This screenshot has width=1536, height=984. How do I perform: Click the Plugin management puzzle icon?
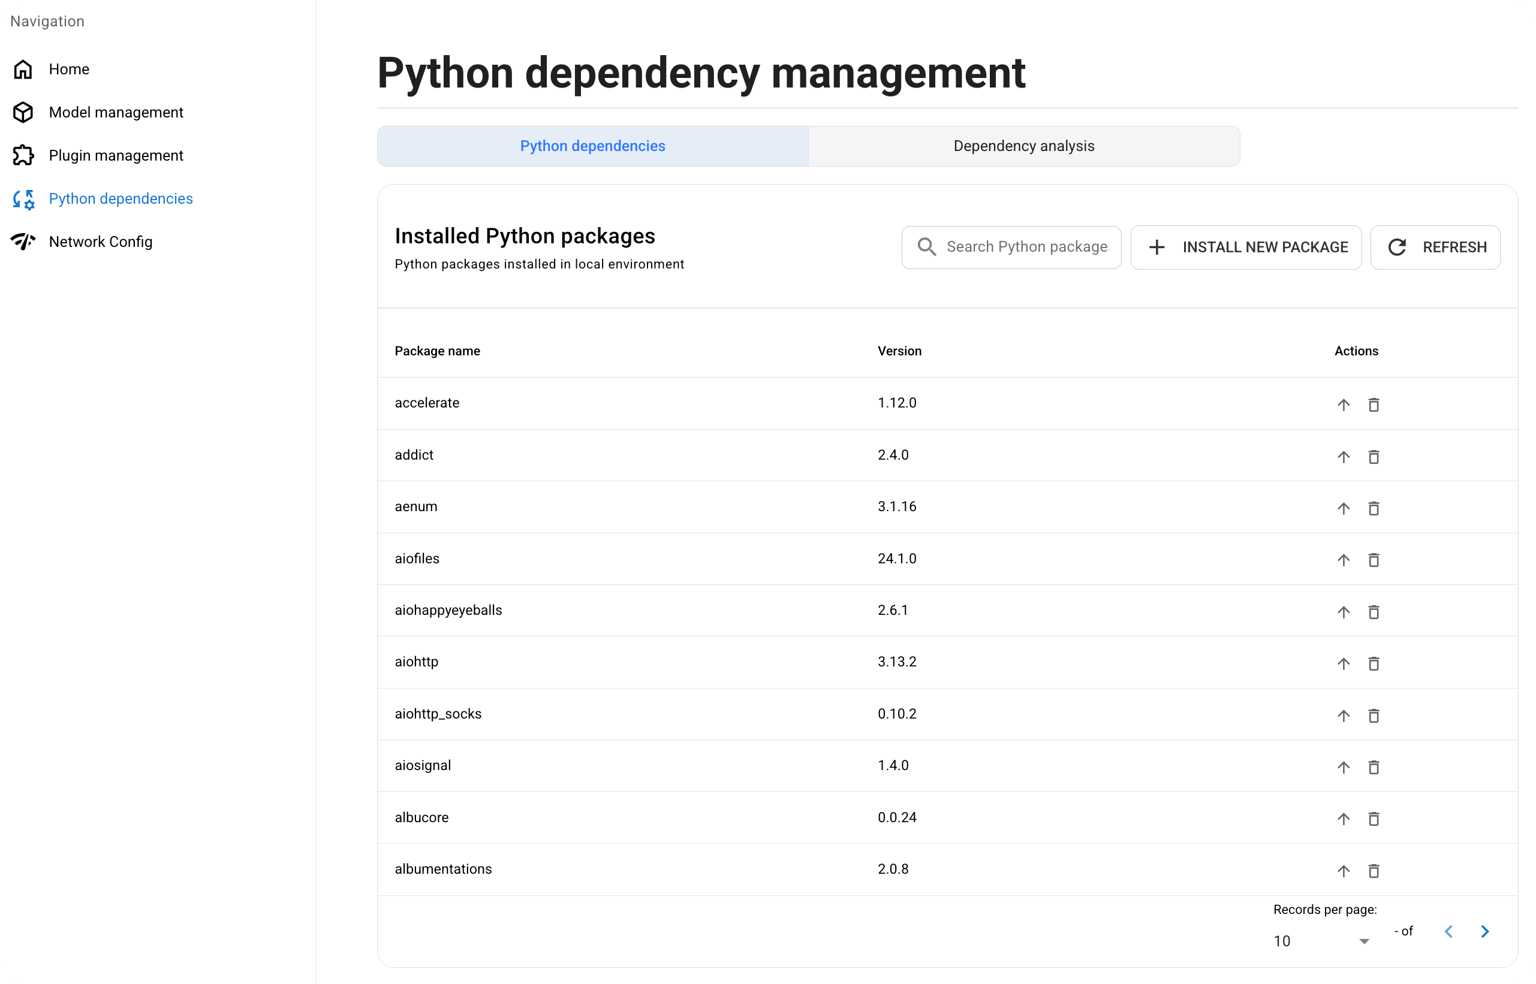coord(23,155)
